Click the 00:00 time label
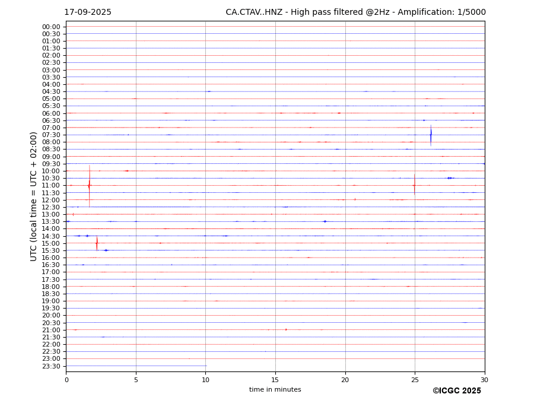Screen dimensions: 550x413 [x=51, y=27]
